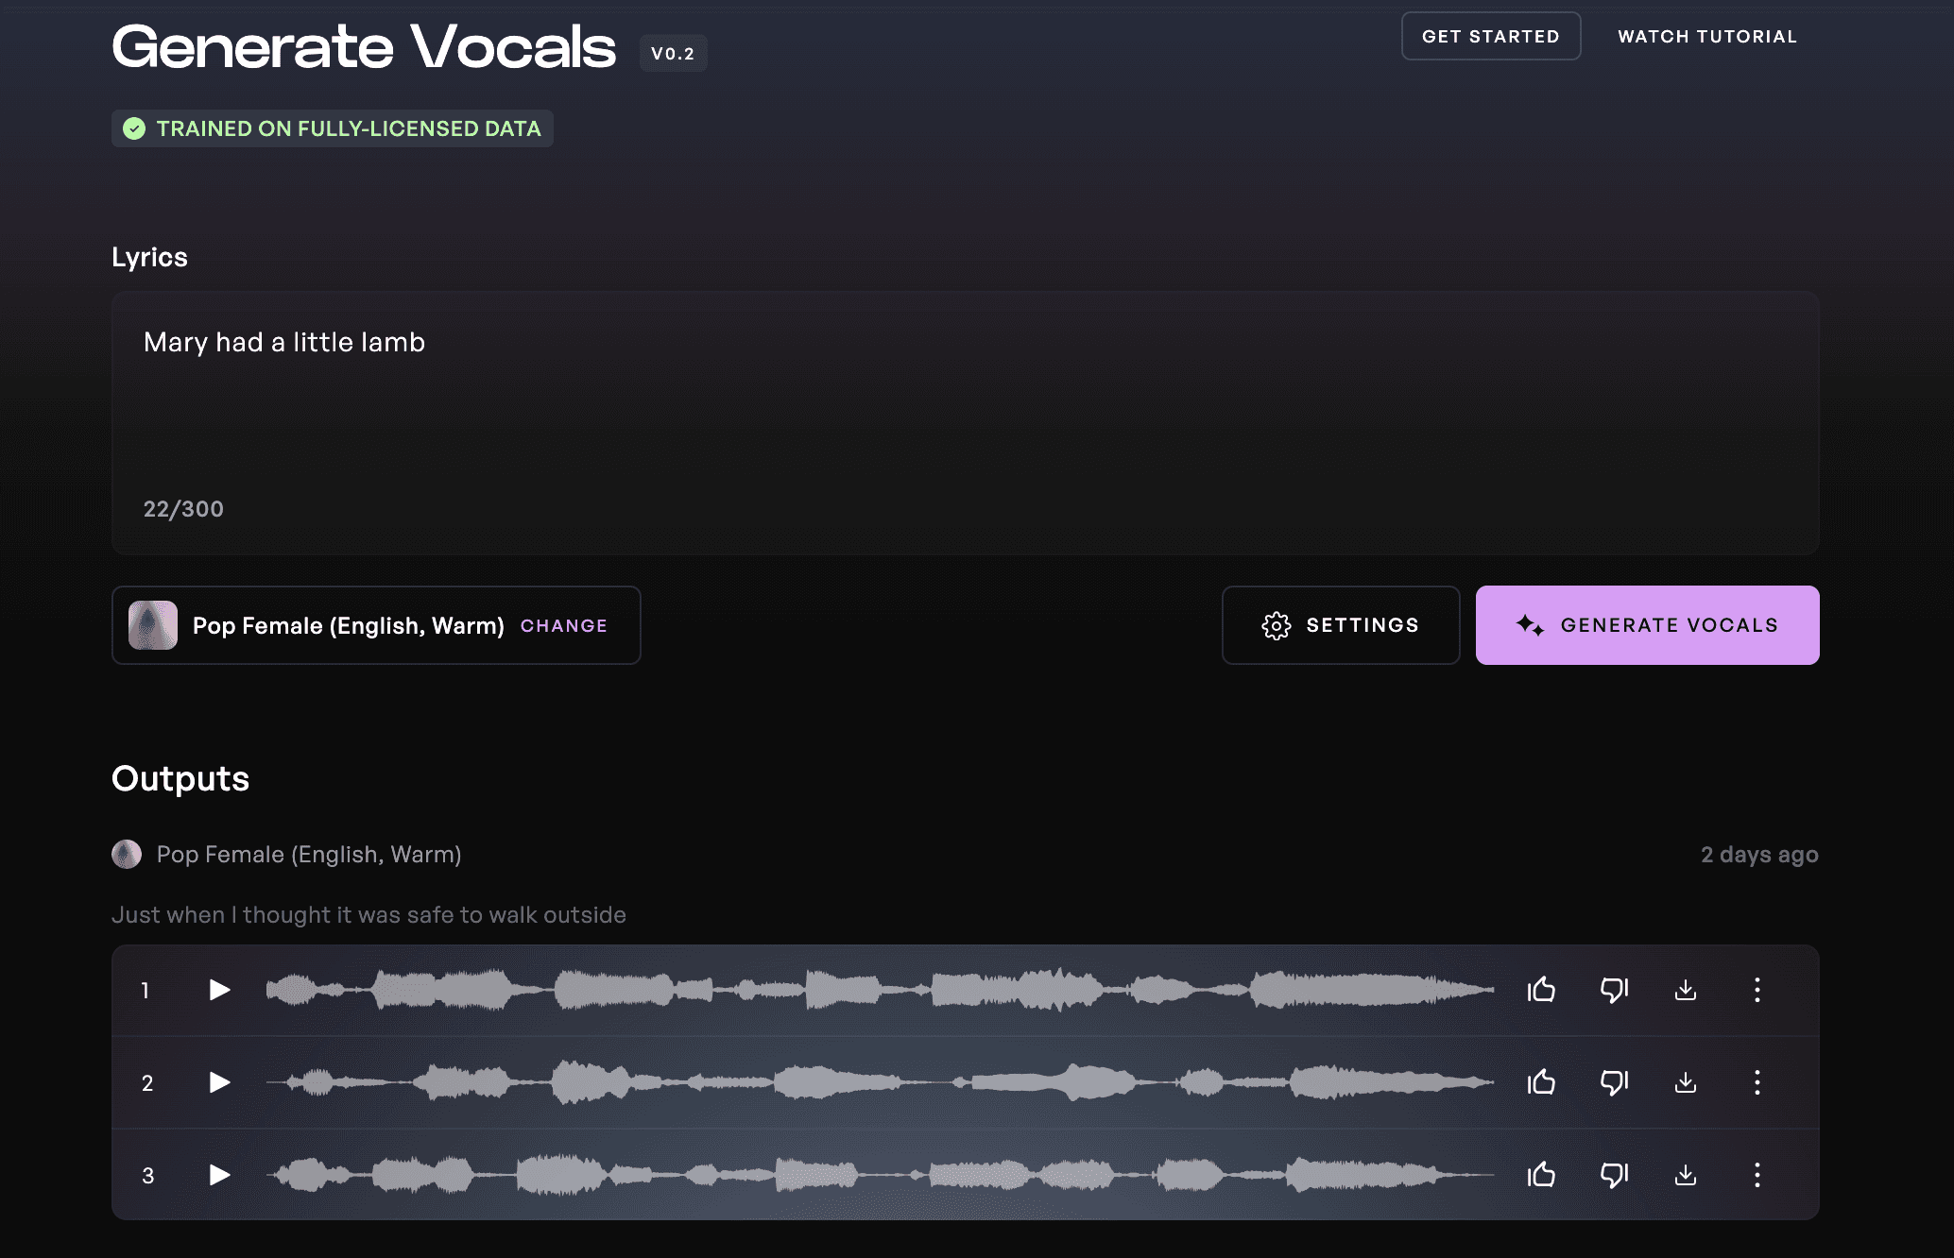The image size is (1954, 1258).
Task: Click the Generate Vocals page heading
Action: [x=364, y=47]
